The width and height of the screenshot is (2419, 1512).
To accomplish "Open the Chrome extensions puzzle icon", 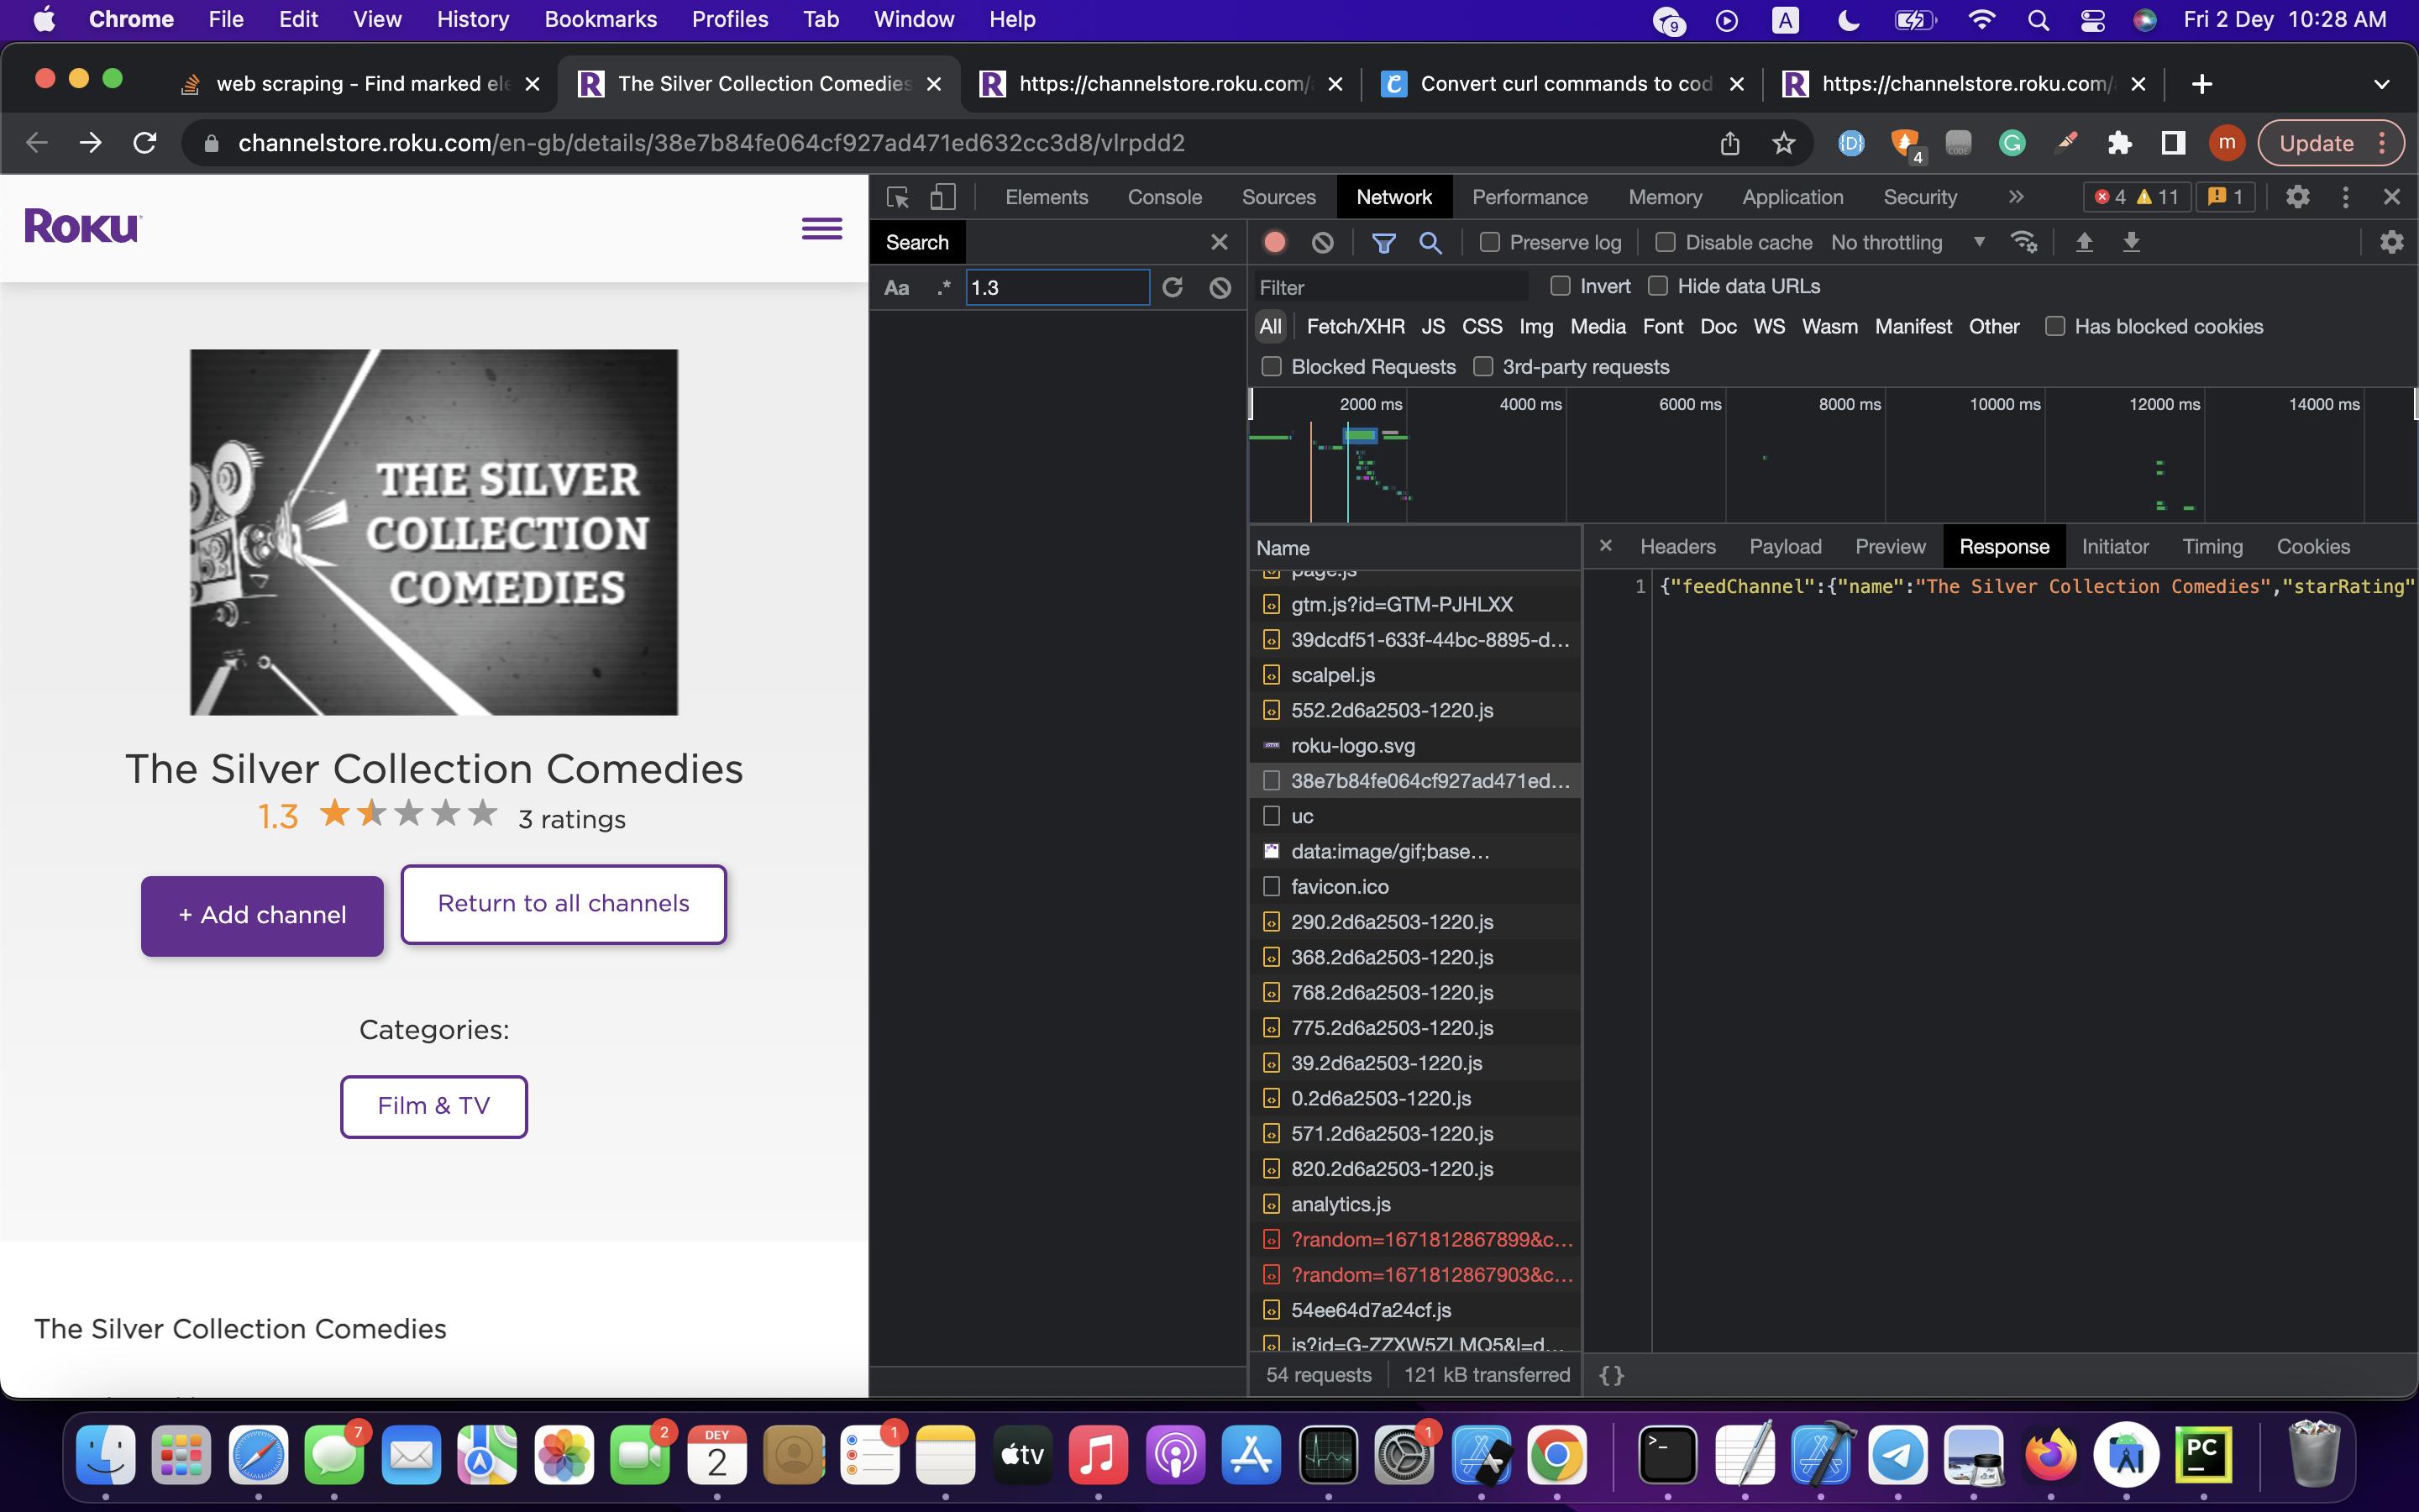I will [x=2119, y=143].
